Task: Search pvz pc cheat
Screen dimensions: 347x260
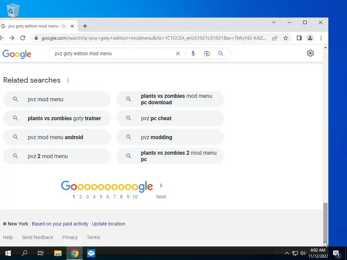Action: pos(170,118)
